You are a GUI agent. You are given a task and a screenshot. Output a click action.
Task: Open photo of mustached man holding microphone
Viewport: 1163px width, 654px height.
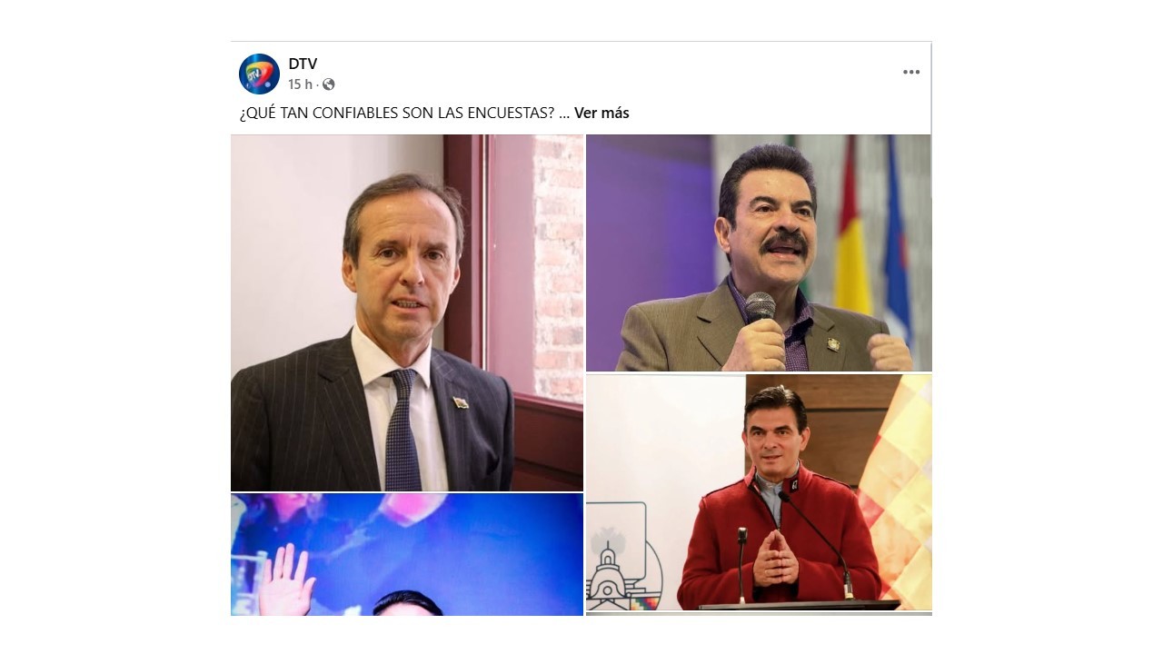[759, 253]
